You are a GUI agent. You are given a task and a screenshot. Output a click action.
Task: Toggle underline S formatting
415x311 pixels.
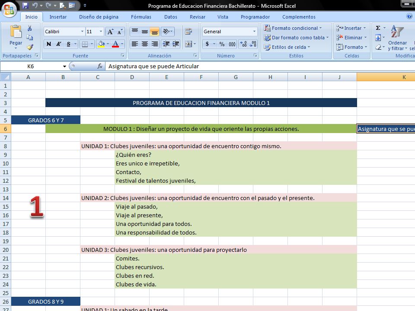(x=69, y=44)
